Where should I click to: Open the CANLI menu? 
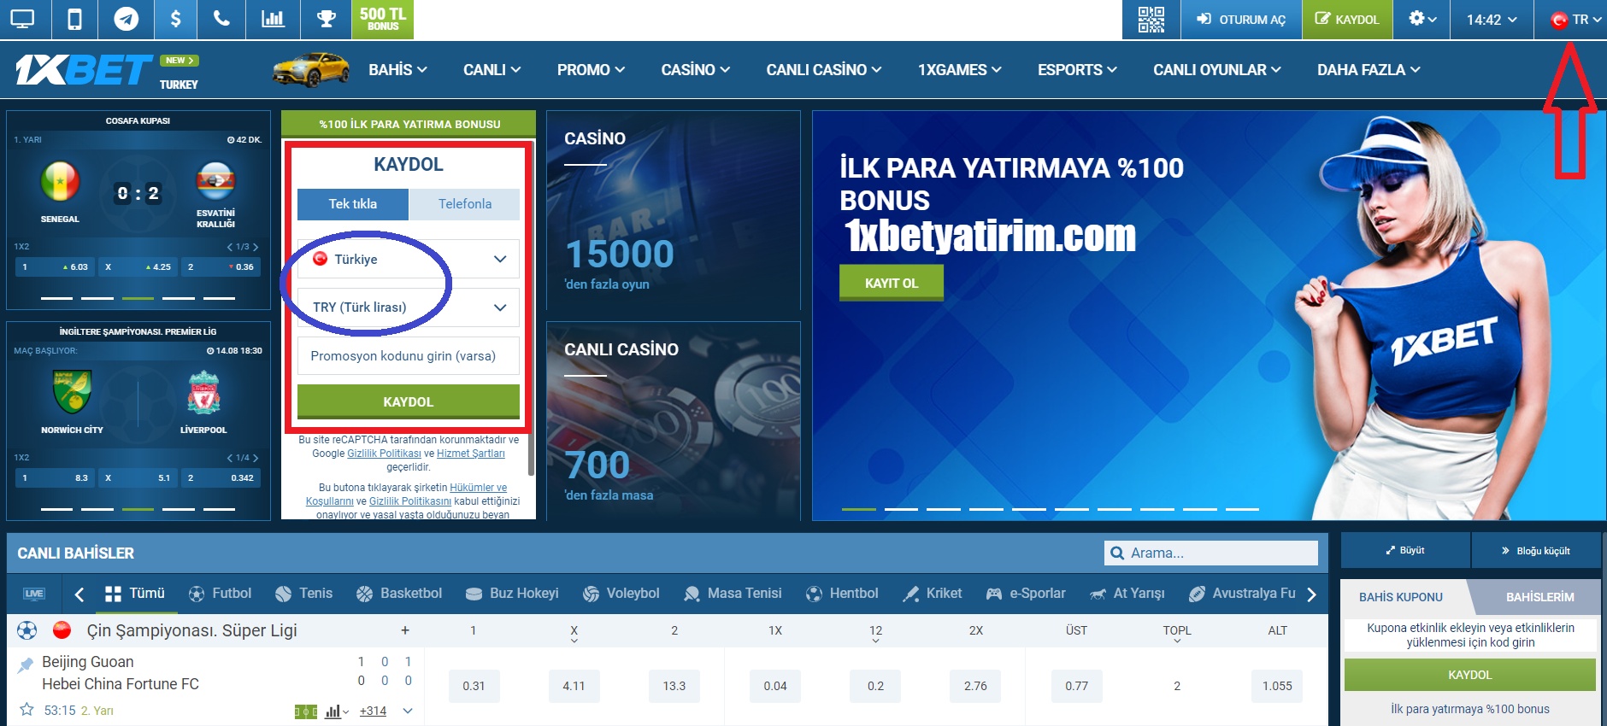492,70
